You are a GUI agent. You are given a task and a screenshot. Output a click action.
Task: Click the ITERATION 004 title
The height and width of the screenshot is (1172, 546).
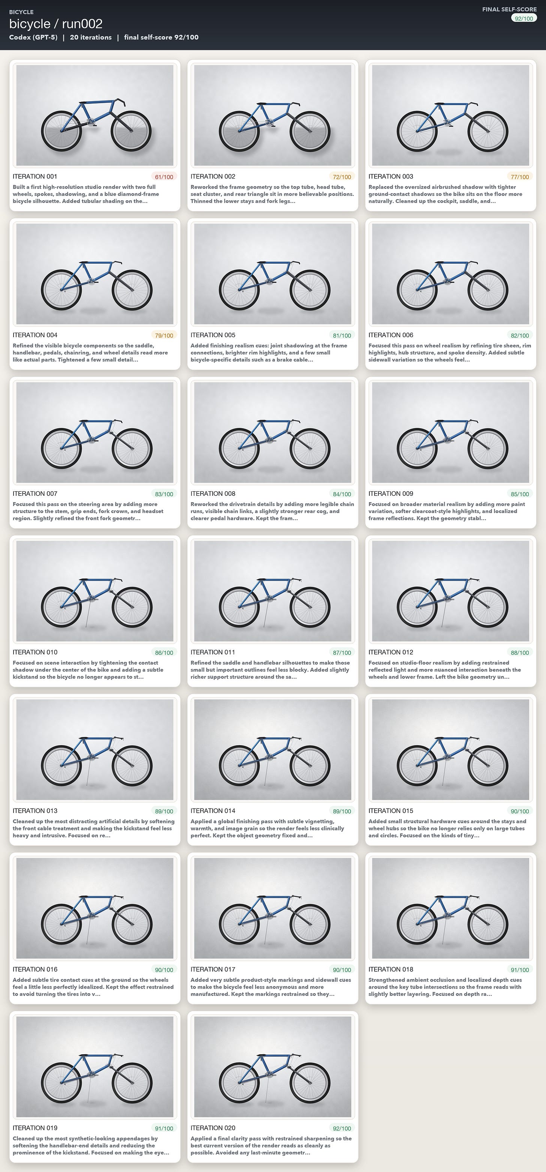(35, 335)
